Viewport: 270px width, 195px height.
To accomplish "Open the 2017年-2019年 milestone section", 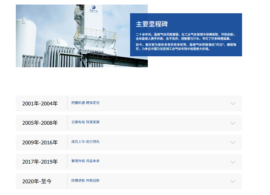I will (40, 162).
